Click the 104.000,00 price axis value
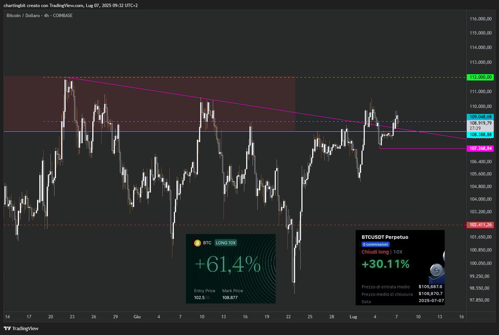The image size is (499, 335). pyautogui.click(x=480, y=199)
